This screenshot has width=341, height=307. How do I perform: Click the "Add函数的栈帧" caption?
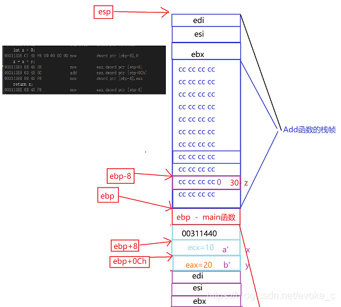[x=309, y=129]
